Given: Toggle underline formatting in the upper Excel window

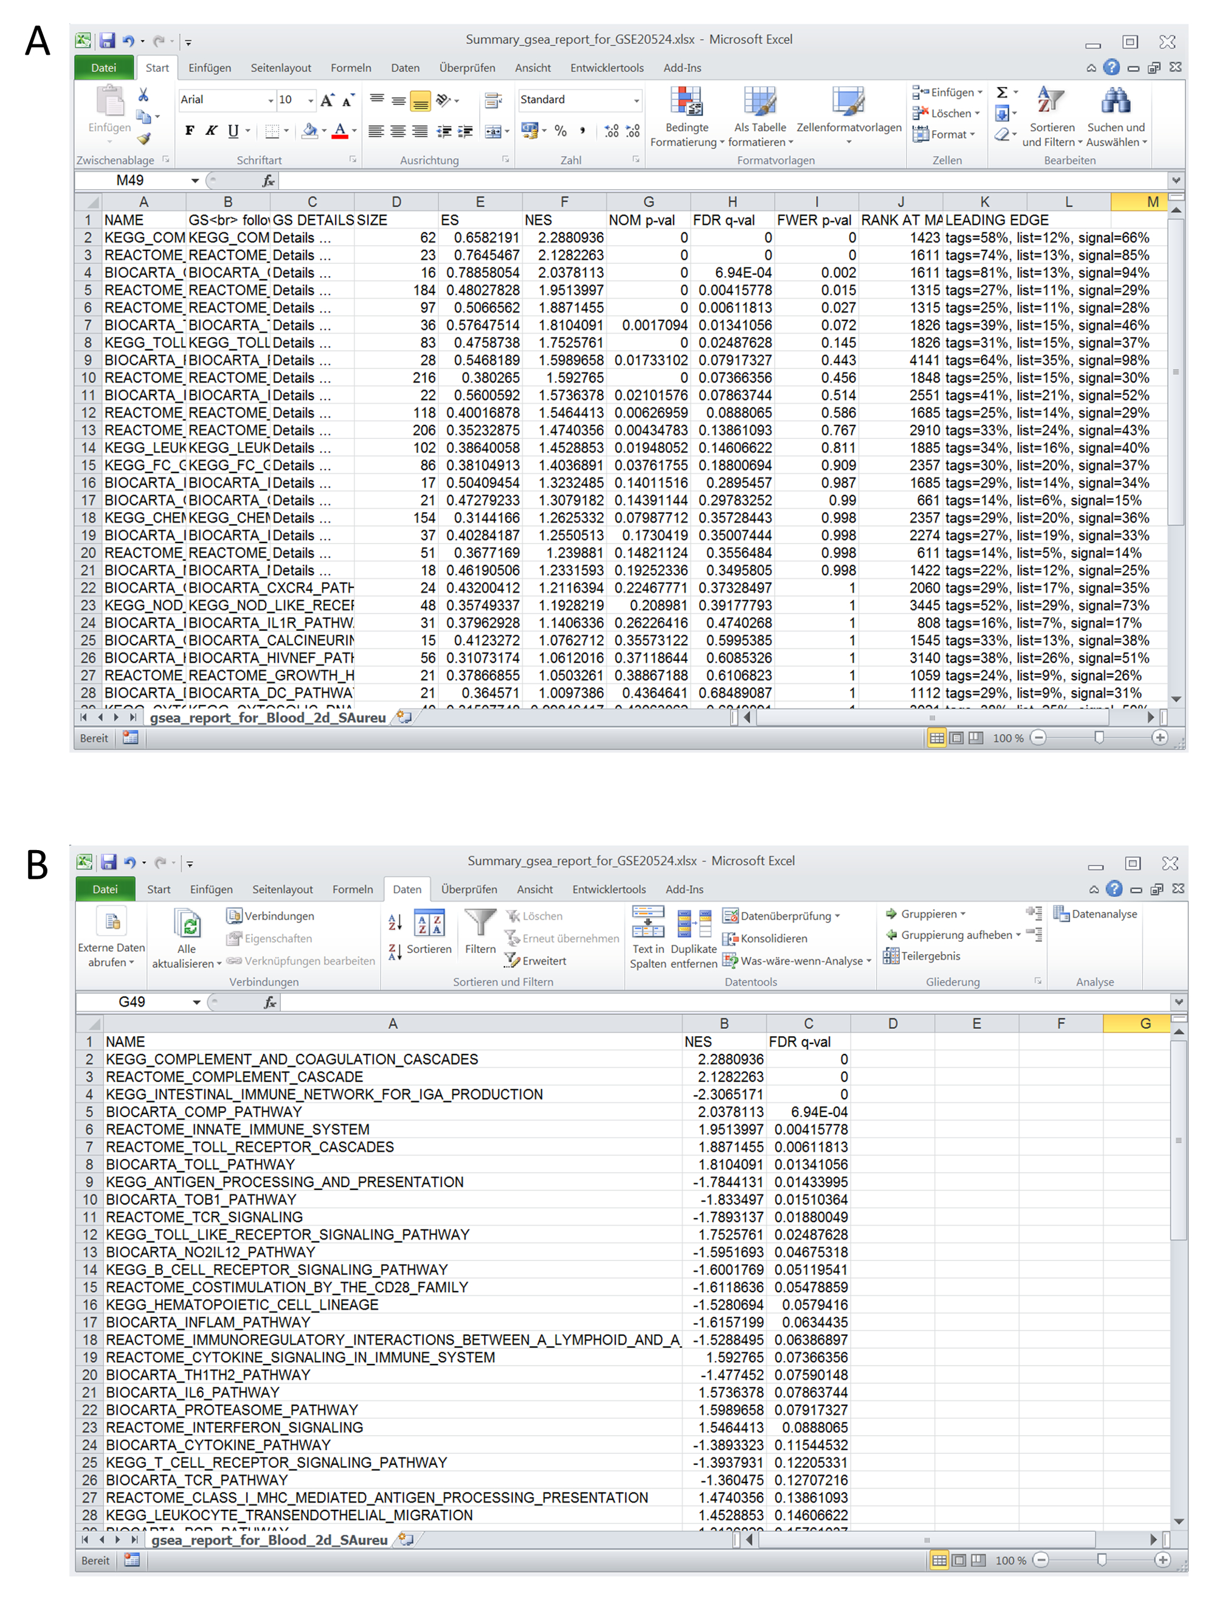Looking at the screenshot, I should pyautogui.click(x=233, y=131).
